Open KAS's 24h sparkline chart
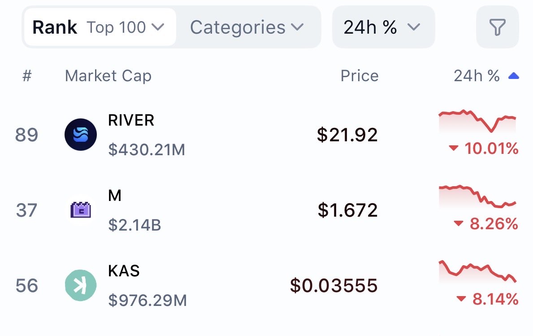533x336 pixels. tap(477, 271)
